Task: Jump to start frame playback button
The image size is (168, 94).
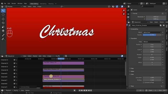Action: click(80, 90)
